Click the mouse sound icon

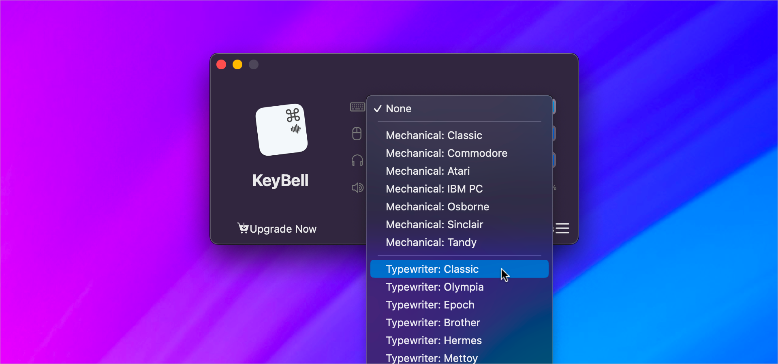click(x=357, y=133)
